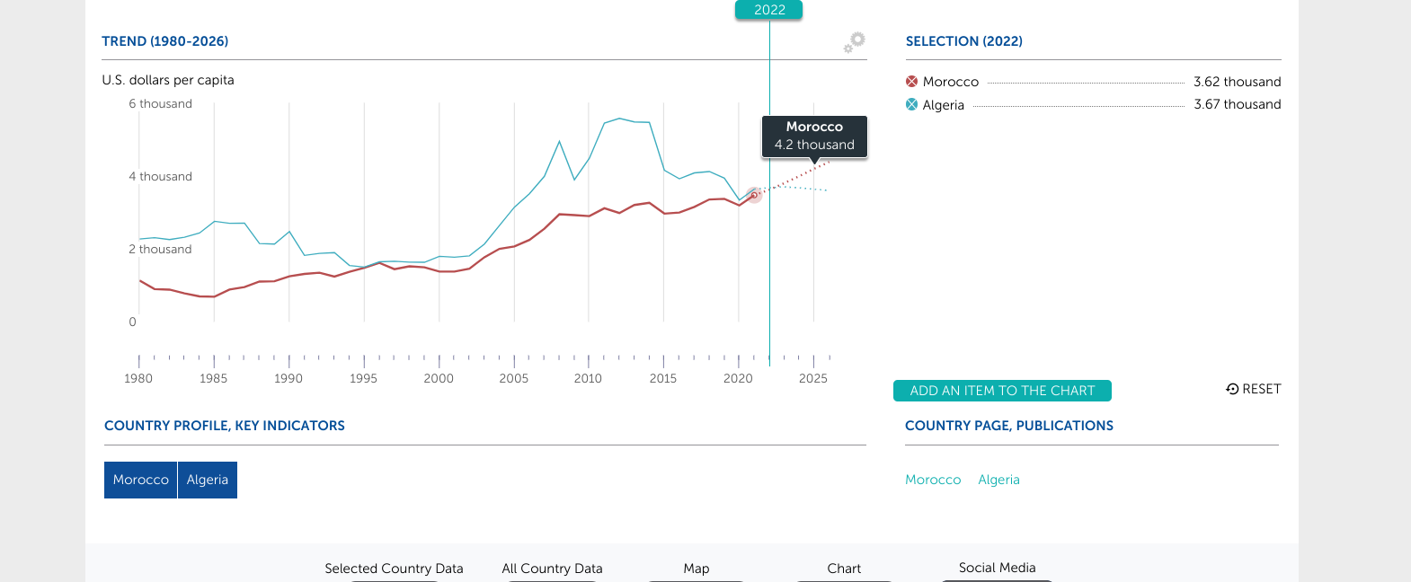Open the Map tab
Image resolution: width=1411 pixels, height=582 pixels.
coord(697,569)
